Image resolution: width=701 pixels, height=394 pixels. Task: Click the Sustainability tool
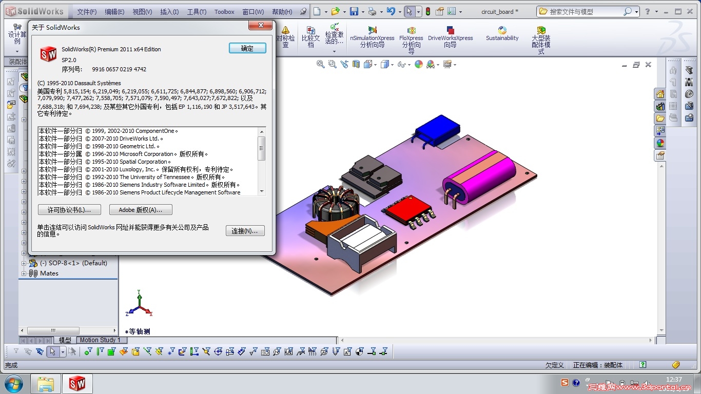[502, 34]
